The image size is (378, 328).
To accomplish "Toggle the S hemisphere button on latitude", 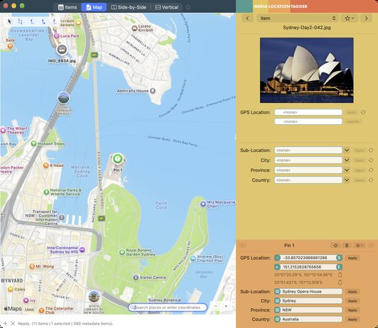I will pyautogui.click(x=339, y=258).
